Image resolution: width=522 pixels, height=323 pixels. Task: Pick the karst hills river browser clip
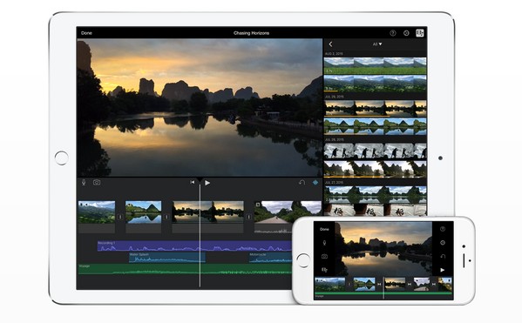[x=376, y=194]
